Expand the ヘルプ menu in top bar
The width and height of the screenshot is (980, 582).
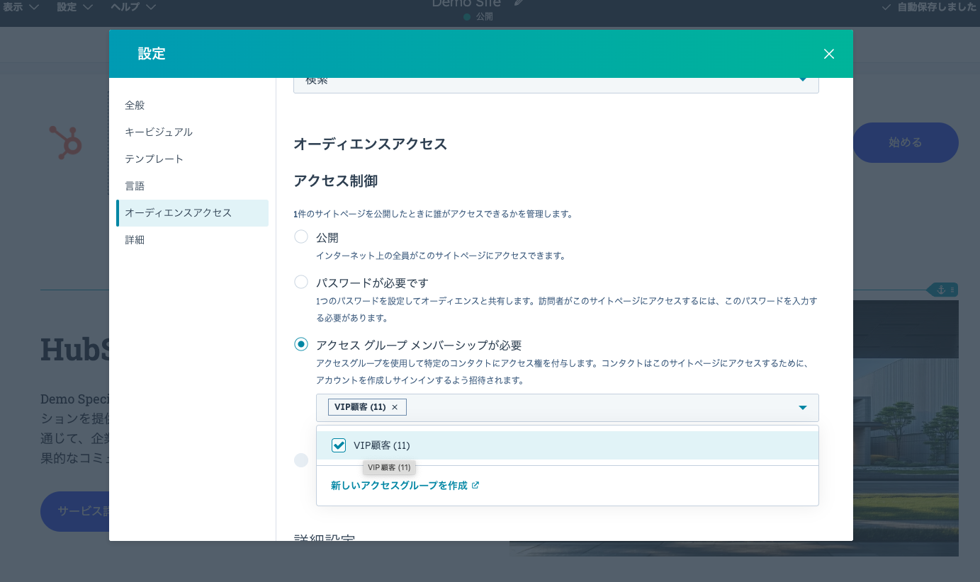point(133,7)
